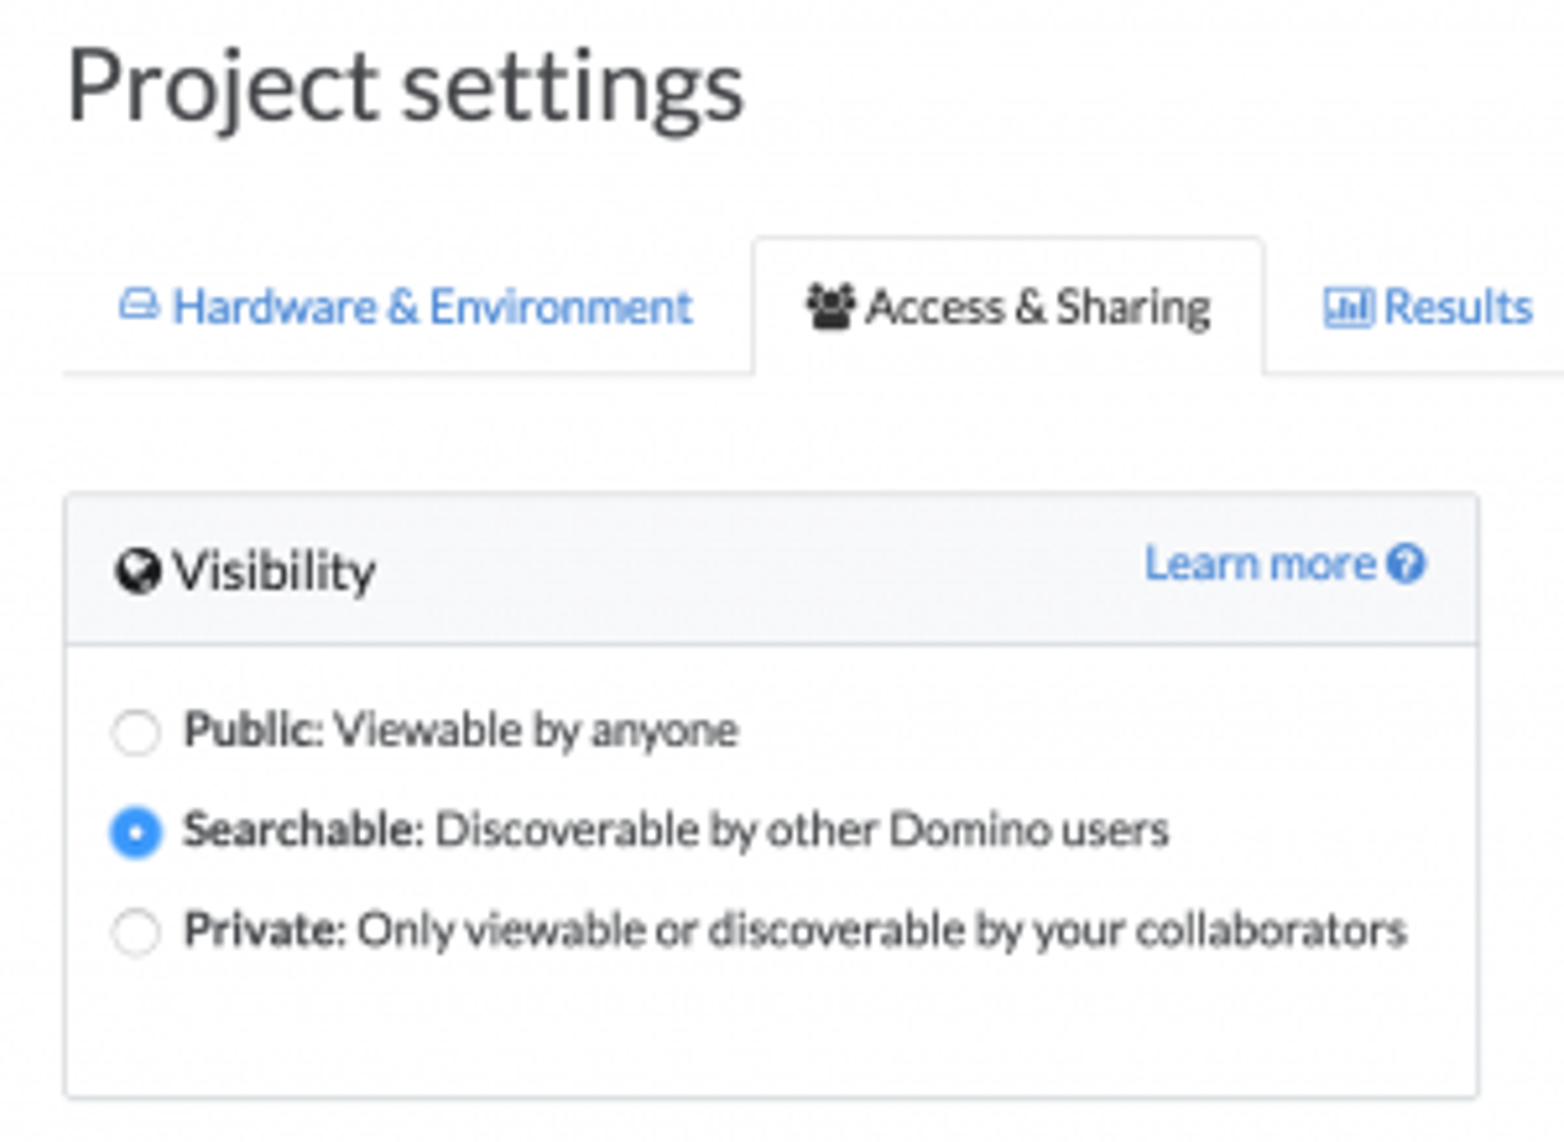
Task: Click the Project settings page title
Action: [405, 86]
